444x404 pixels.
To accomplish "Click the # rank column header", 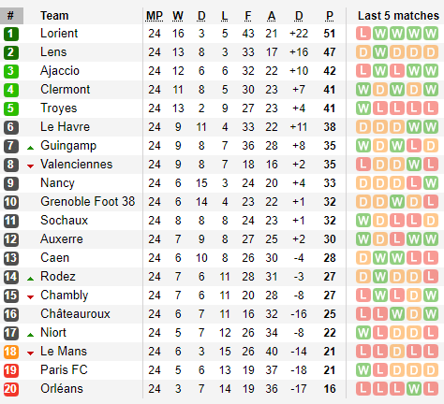I will (11, 16).
